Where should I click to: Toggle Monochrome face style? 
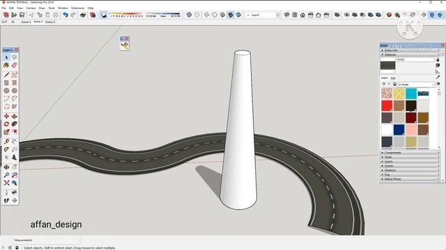click(x=238, y=15)
